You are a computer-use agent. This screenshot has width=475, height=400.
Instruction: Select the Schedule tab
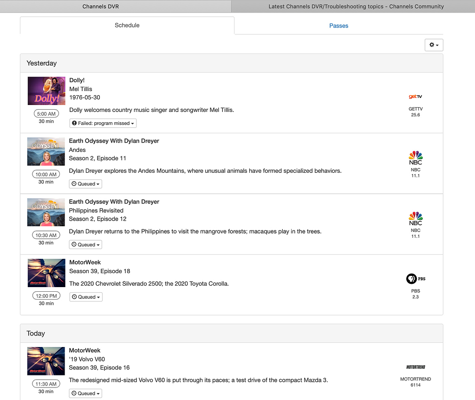tap(127, 26)
